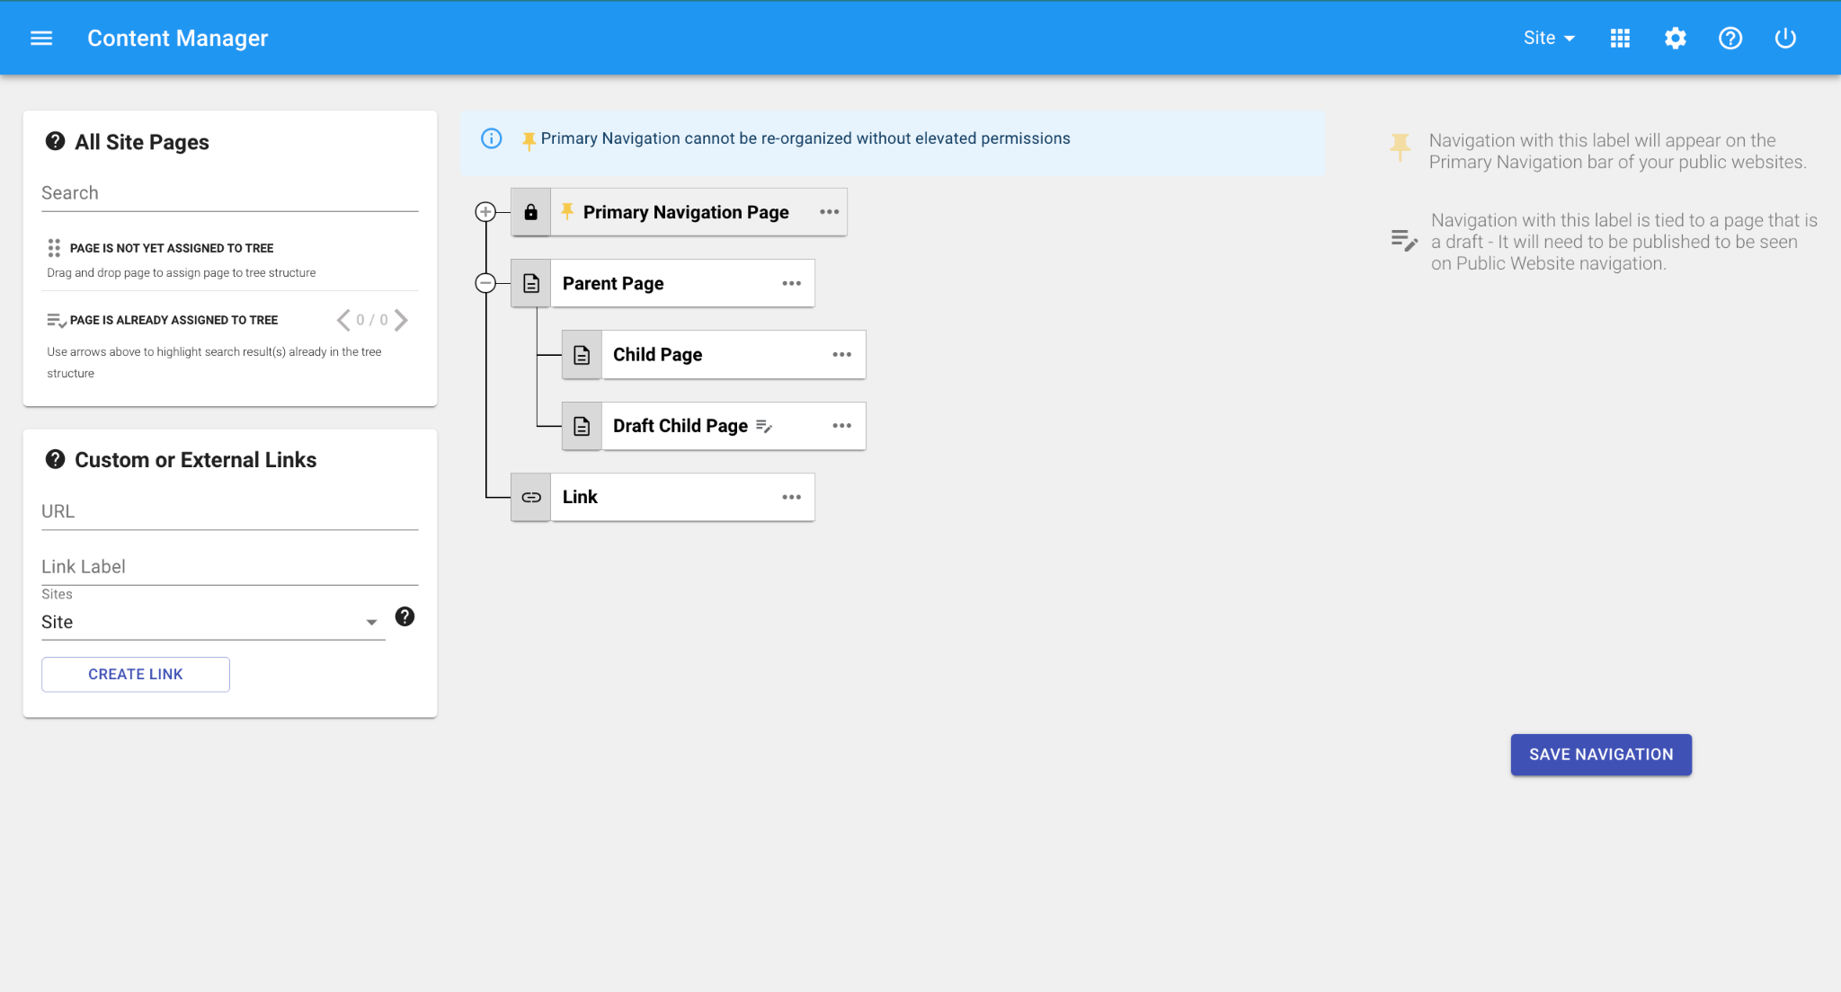Expand the Primary Navigation Page node
1841x992 pixels.
point(485,212)
